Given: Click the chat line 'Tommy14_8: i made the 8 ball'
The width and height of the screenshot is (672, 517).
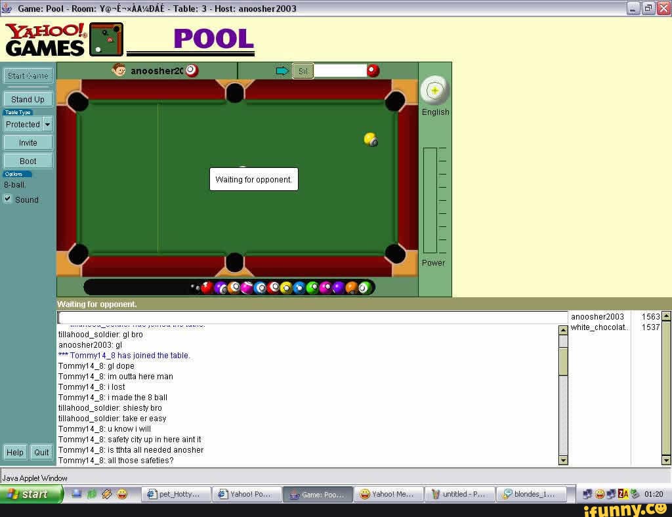Looking at the screenshot, I should (113, 398).
